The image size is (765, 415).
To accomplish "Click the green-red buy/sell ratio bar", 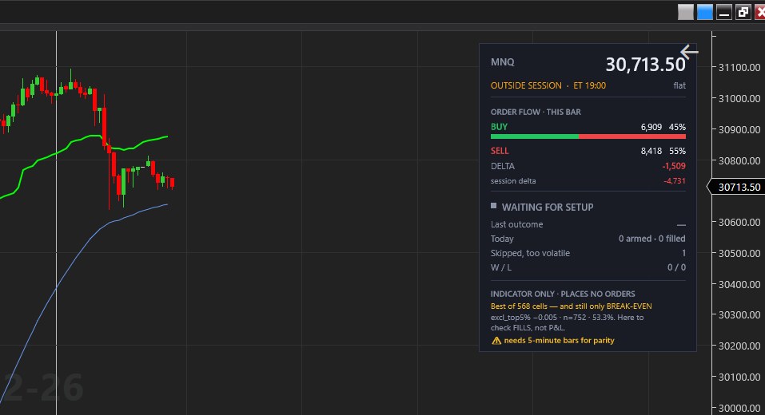I will (588, 137).
